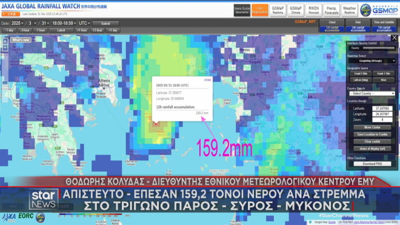Click the Latitude input field
This screenshot has width=400, height=225.
pyautogui.click(x=382, y=109)
